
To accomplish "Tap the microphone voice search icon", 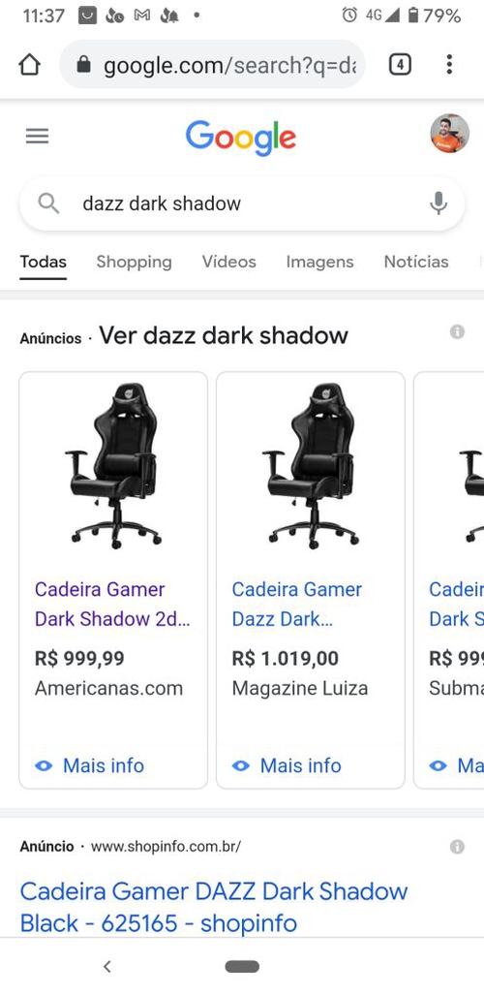I will [439, 203].
